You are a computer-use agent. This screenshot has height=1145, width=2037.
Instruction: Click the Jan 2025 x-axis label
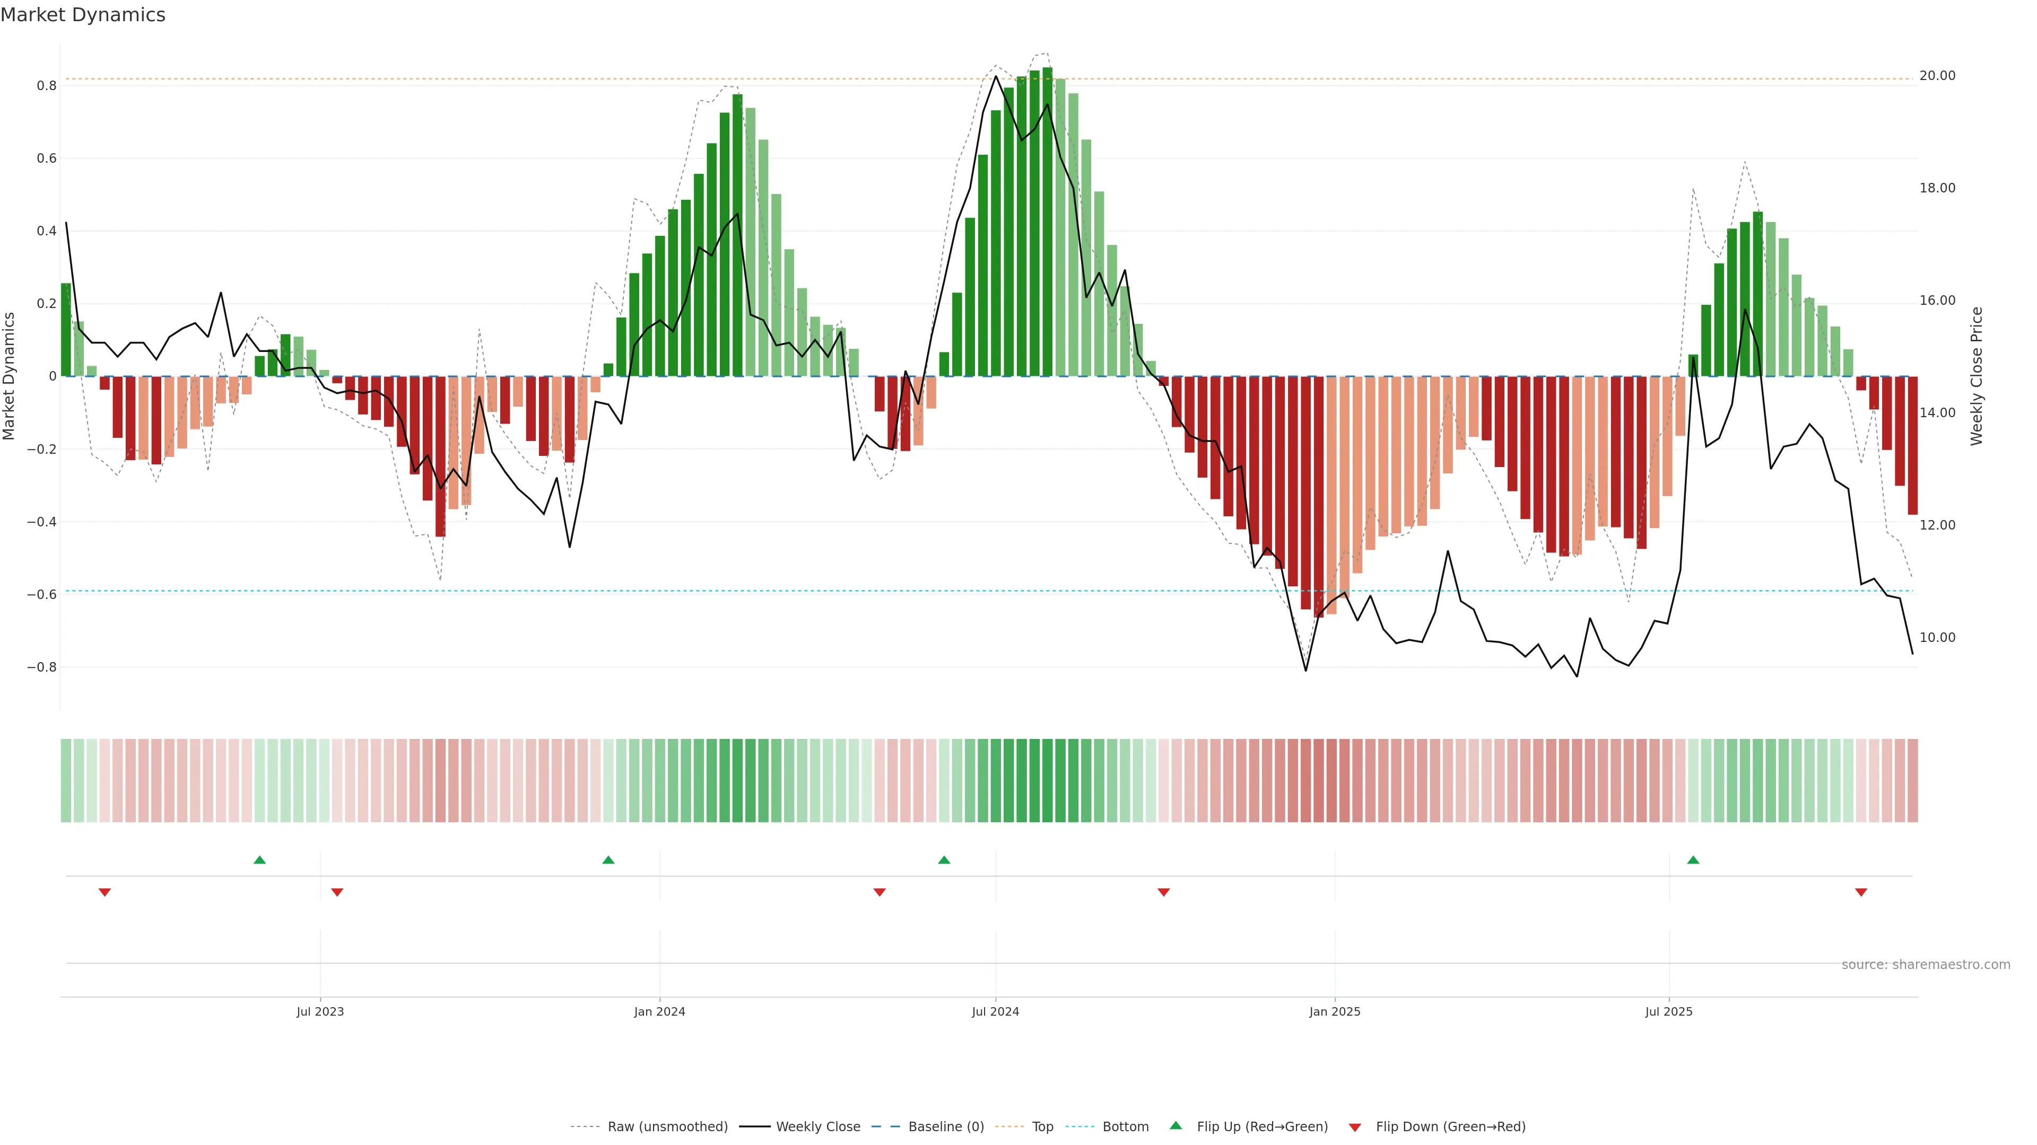1334,1011
